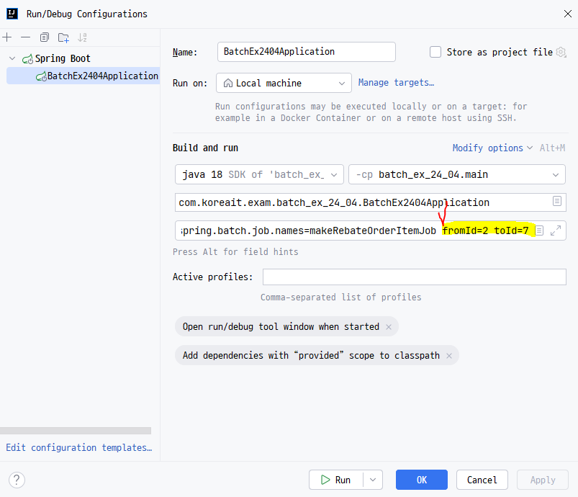This screenshot has height=497, width=578.
Task: Open project file storage settings gear
Action: coord(561,52)
